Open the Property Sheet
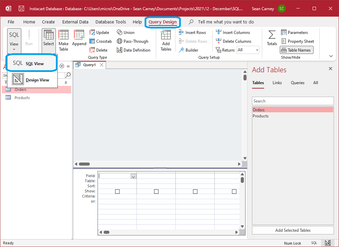The height and width of the screenshot is (247, 339). tap(298, 41)
